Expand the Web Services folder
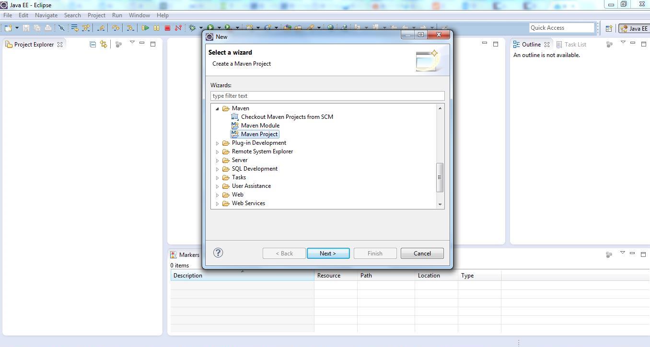This screenshot has height=347, width=650. coord(217,204)
